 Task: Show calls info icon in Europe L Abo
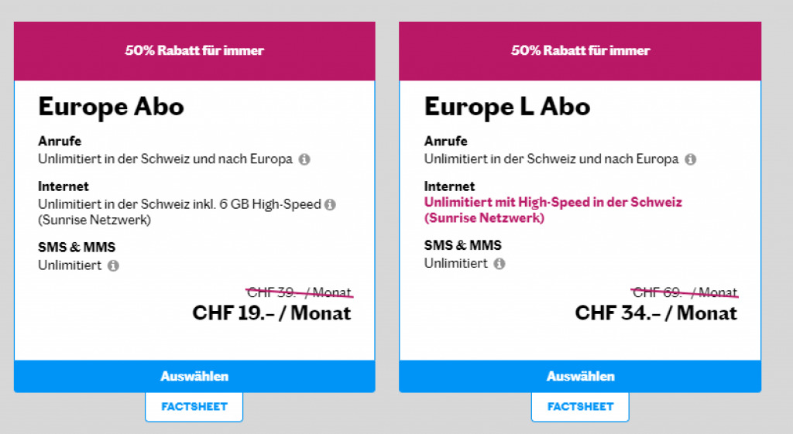[x=690, y=159]
